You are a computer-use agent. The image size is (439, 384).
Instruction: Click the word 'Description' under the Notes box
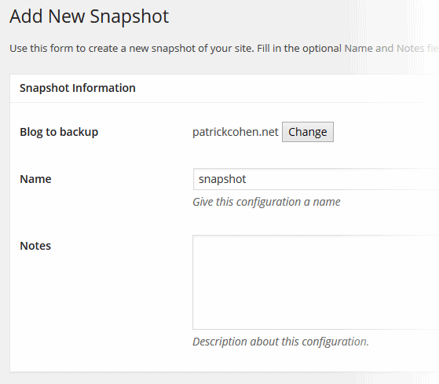click(x=220, y=342)
